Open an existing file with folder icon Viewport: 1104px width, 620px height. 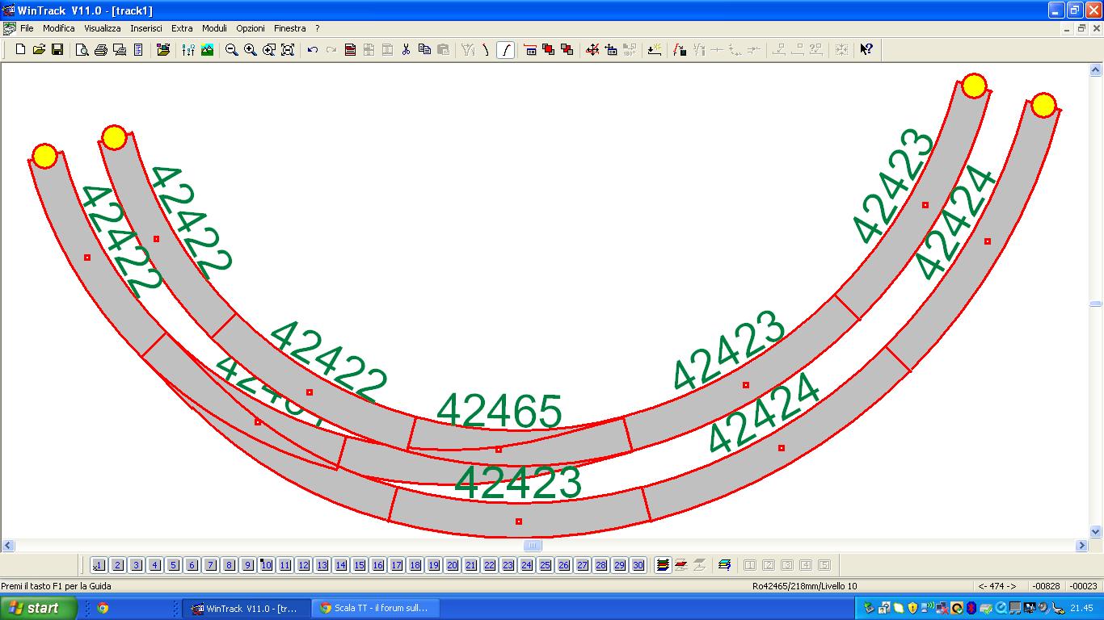(39, 49)
